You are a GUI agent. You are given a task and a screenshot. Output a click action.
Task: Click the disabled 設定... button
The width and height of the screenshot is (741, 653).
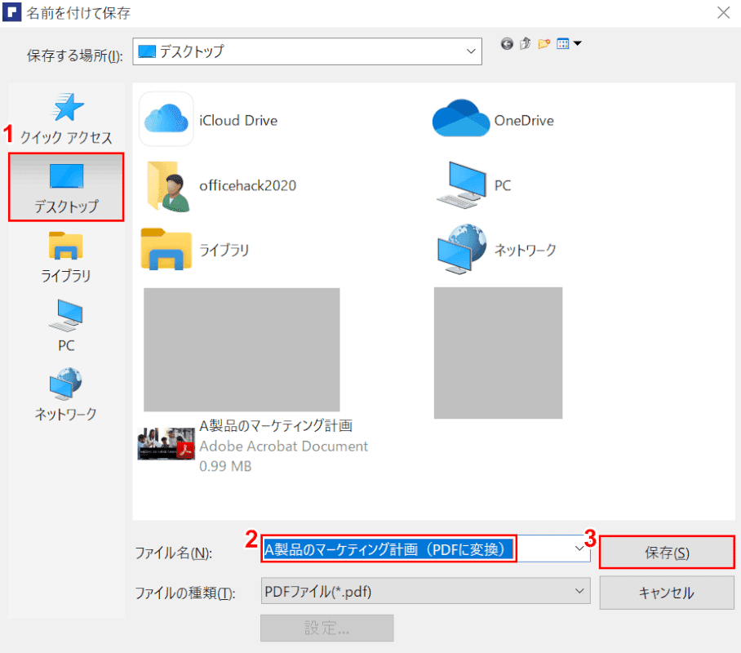point(327,628)
